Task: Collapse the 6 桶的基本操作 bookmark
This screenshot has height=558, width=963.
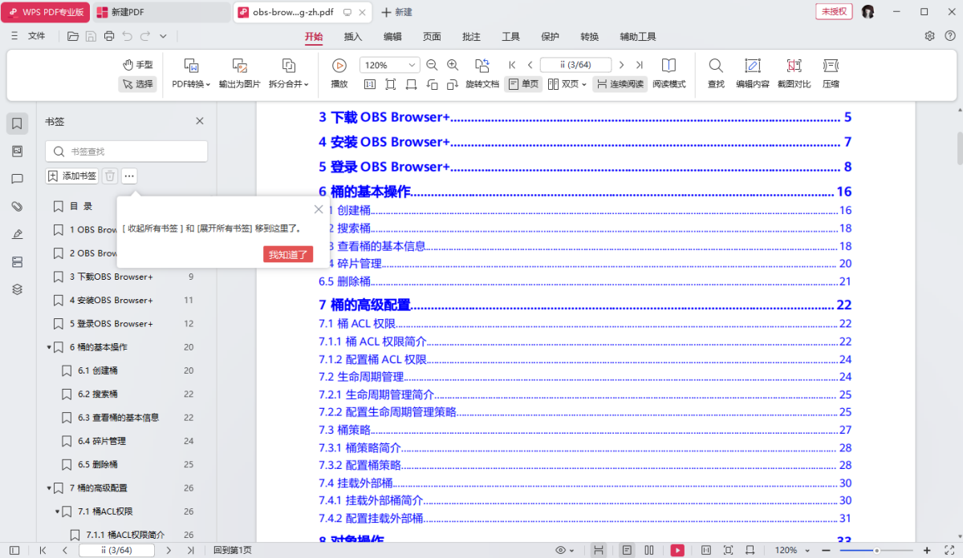Action: (x=48, y=347)
